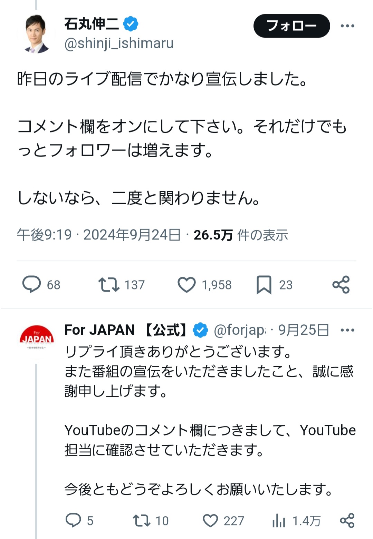Share the main tweet
Screen dimensions: 373x539
pyautogui.click(x=341, y=285)
